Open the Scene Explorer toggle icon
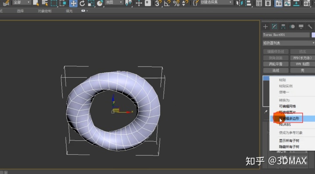Viewport: 315px width, 174px height. pos(259,3)
